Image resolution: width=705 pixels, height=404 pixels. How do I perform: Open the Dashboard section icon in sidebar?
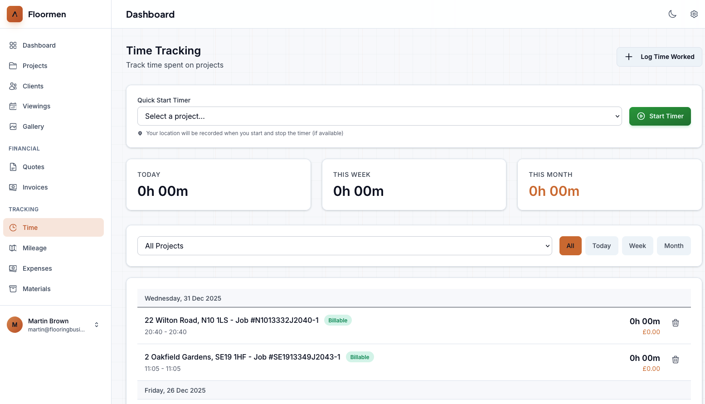(x=14, y=45)
